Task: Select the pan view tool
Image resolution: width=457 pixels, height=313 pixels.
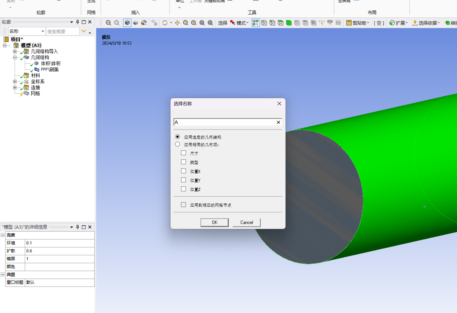Action: point(177,23)
